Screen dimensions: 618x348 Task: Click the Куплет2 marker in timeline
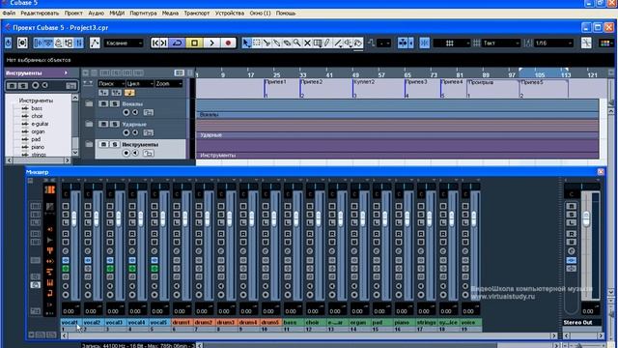point(364,82)
